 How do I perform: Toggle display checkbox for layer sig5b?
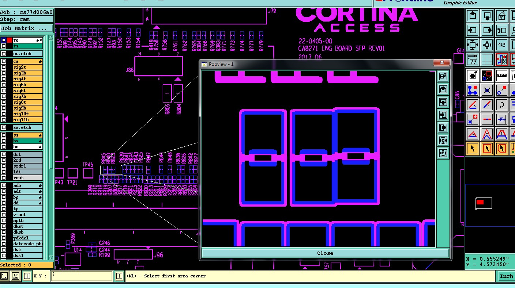pyautogui.click(x=4, y=85)
